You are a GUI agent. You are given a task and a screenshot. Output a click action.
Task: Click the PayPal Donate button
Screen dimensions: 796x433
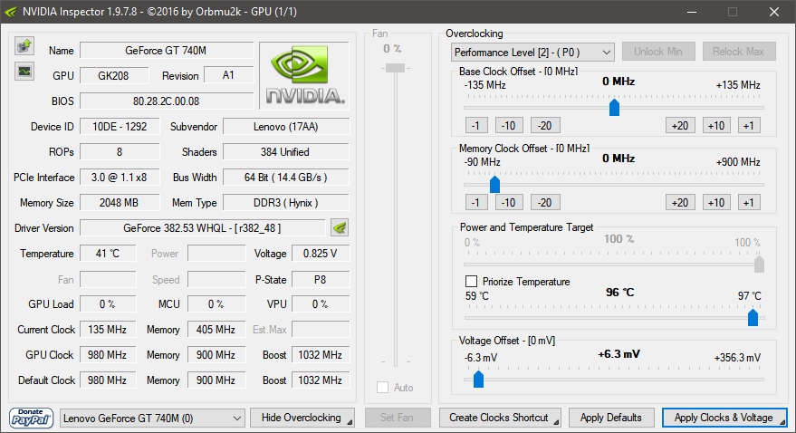[31, 418]
